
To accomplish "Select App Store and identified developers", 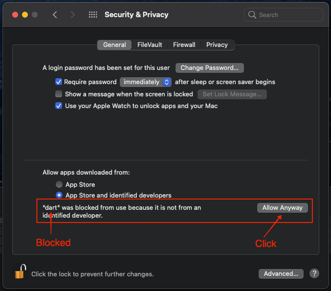I will 59,195.
